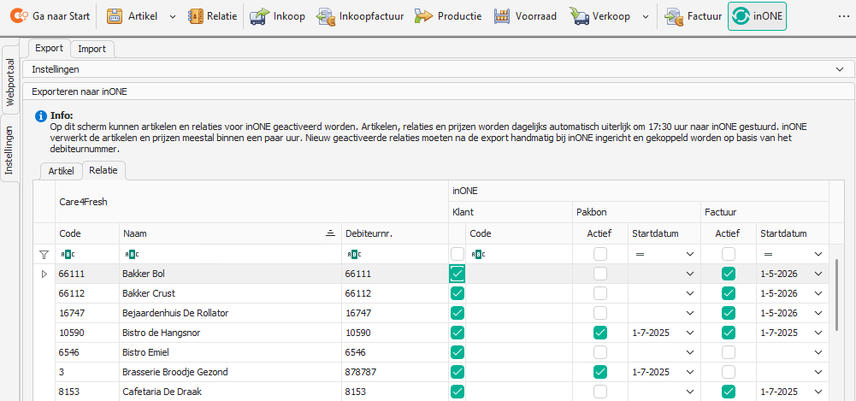Image resolution: width=856 pixels, height=401 pixels.
Task: Select the inONE sync icon
Action: click(741, 16)
